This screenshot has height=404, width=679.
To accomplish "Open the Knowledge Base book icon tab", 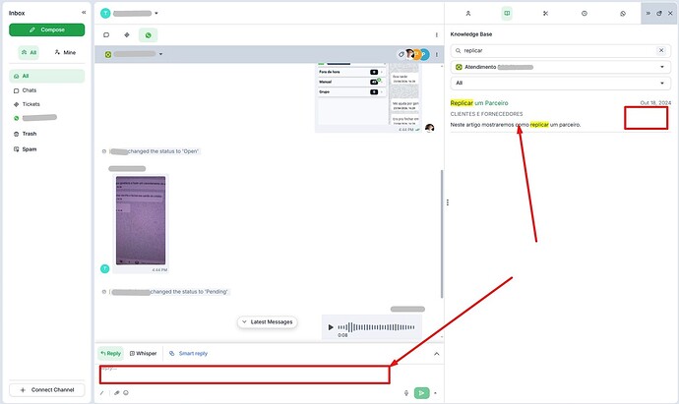I will 506,14.
